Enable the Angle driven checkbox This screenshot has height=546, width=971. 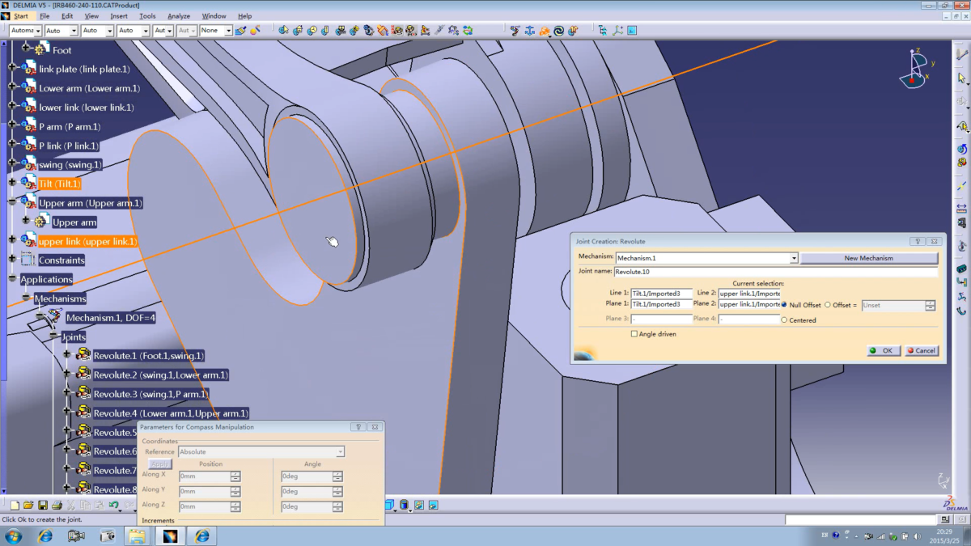pos(634,333)
